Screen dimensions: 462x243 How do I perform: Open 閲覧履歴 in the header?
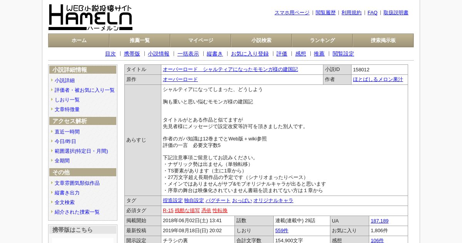click(326, 13)
